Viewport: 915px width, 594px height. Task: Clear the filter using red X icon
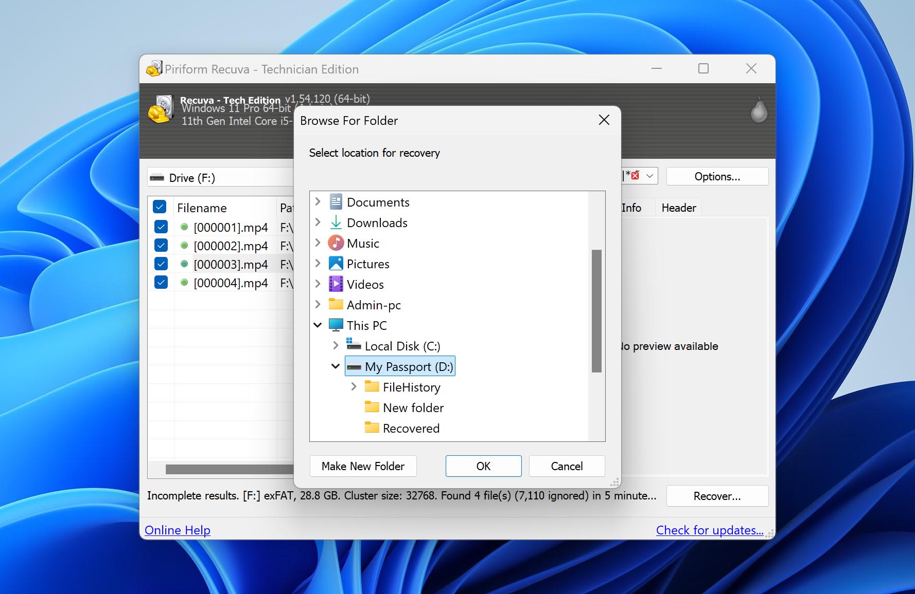(x=635, y=176)
